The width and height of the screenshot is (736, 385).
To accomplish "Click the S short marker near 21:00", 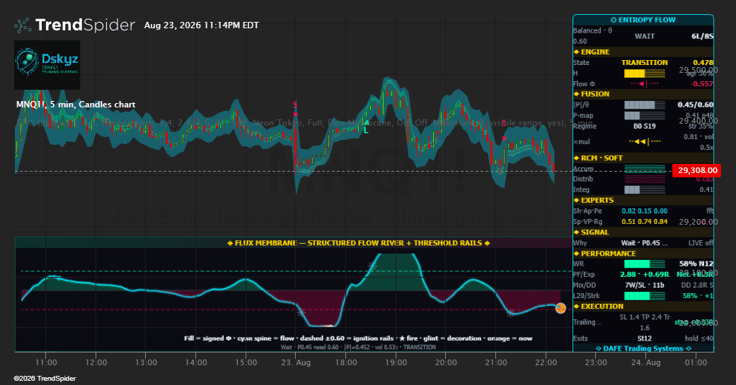I will (504, 130).
